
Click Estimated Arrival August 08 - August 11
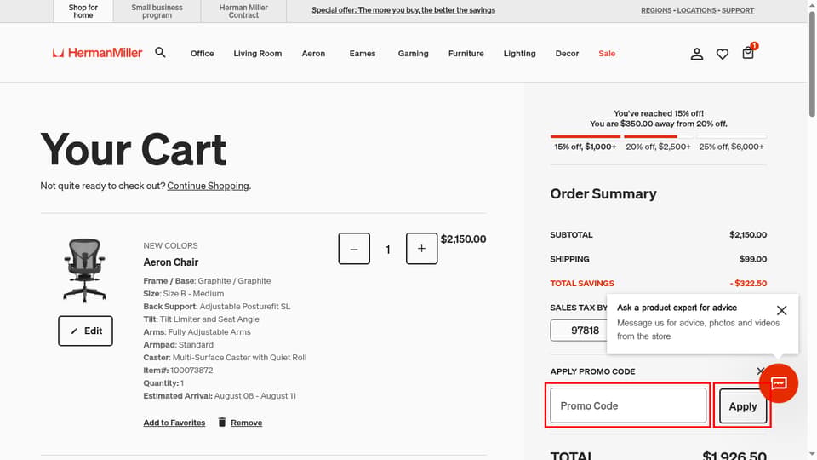[x=220, y=396]
